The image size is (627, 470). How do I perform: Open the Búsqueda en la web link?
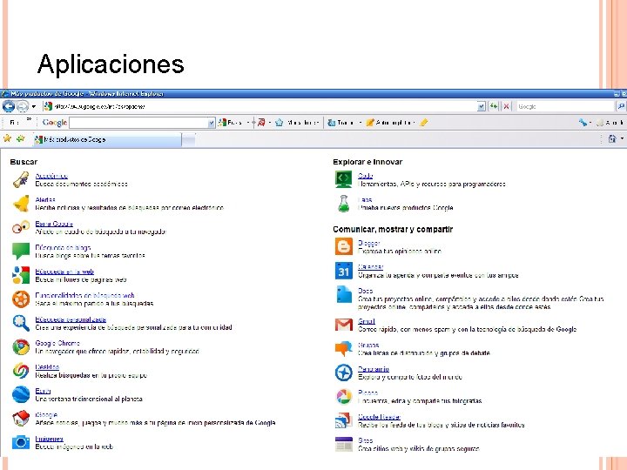[x=64, y=272]
